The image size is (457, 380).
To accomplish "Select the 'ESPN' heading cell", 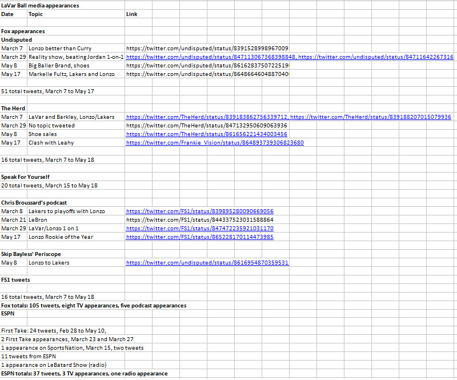I will (8, 314).
